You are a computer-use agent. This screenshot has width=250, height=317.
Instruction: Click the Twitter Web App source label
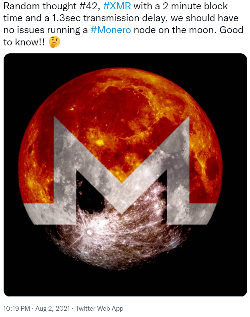[x=99, y=308]
